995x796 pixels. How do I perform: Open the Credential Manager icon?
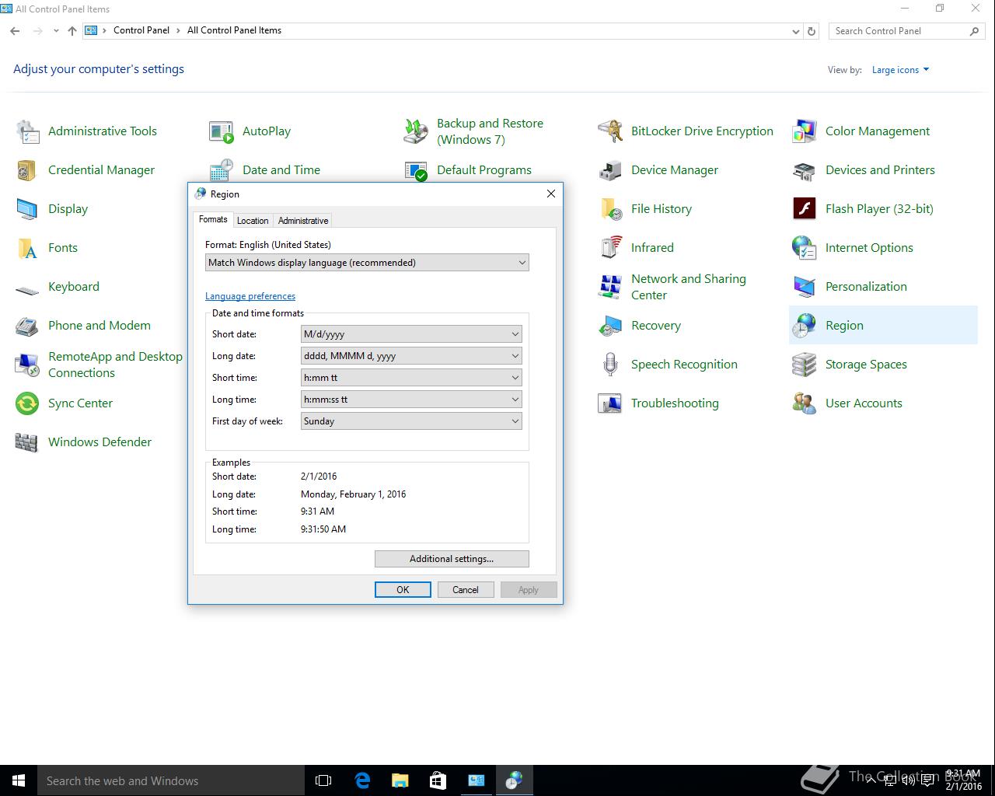pos(27,170)
